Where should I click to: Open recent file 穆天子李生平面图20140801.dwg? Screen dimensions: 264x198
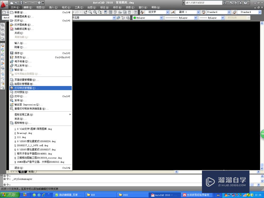coord(41,154)
